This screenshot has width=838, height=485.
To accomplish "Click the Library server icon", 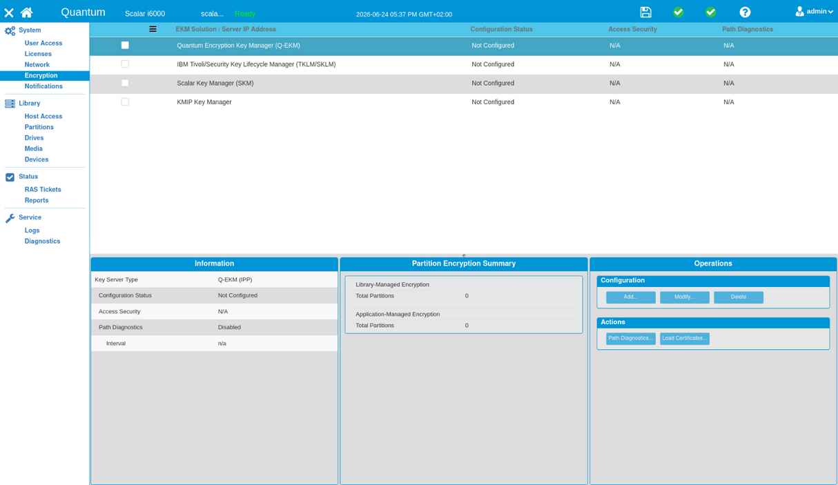I will pos(10,103).
